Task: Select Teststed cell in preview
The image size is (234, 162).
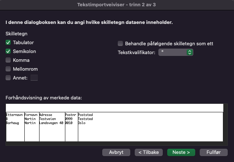Action: pyautogui.click(x=85, y=119)
